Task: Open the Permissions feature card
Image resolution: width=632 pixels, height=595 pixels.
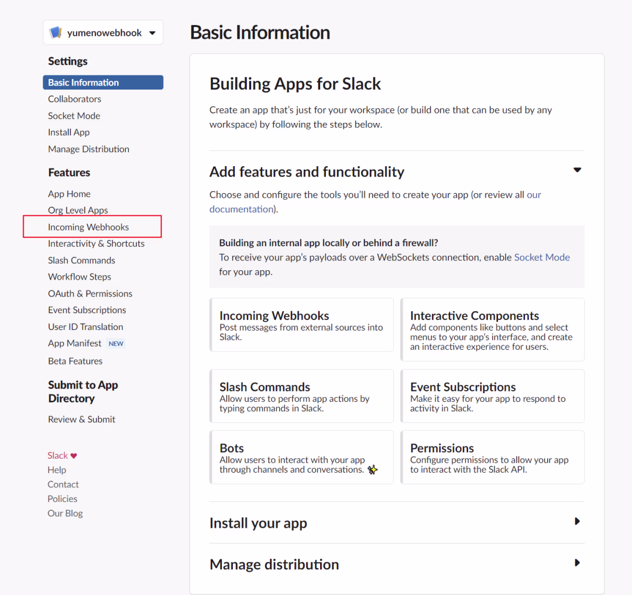Action: [492, 458]
